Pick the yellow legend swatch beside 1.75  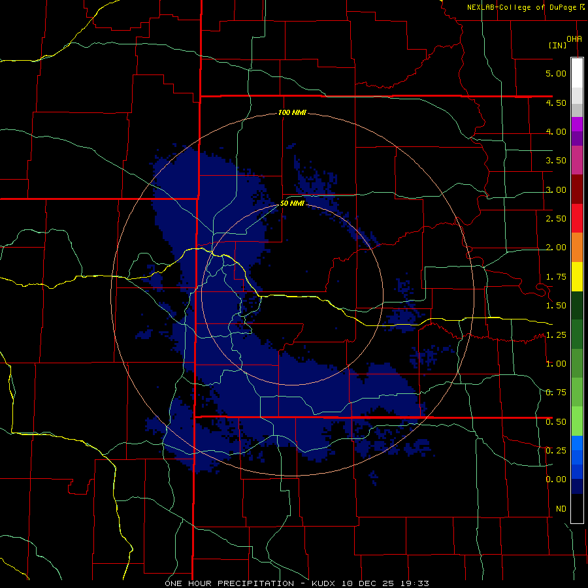[x=577, y=277]
